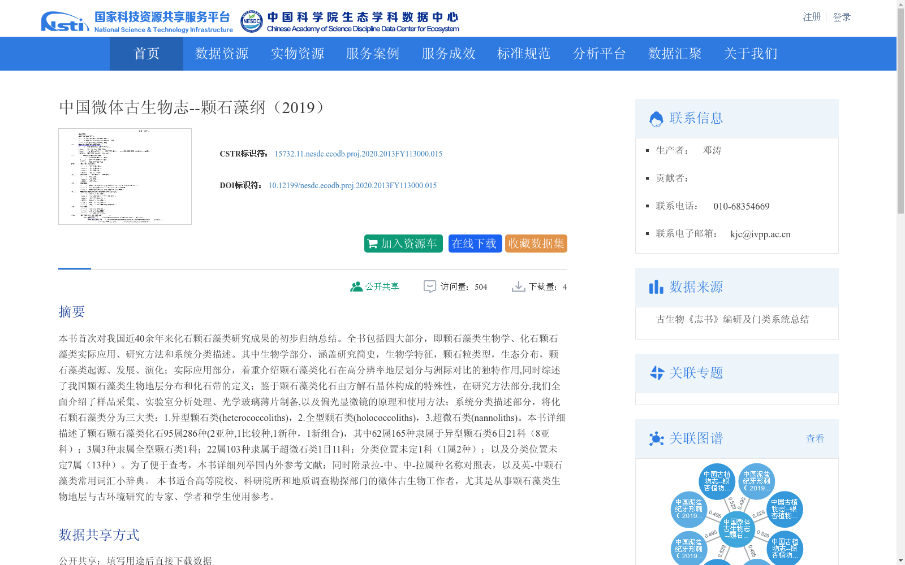Click data source 古生物《志书》编研及门类系统总结
Image resolution: width=905 pixels, height=565 pixels.
coord(732,319)
